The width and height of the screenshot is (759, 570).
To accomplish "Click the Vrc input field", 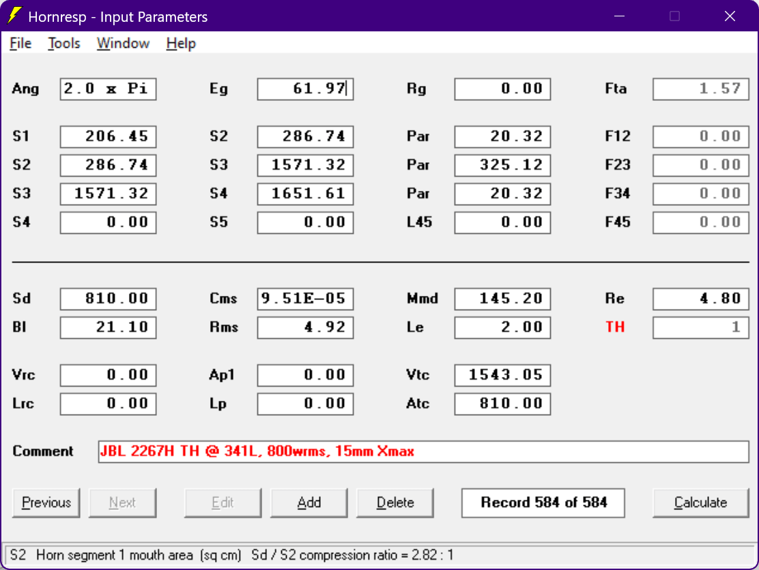I will (108, 375).
